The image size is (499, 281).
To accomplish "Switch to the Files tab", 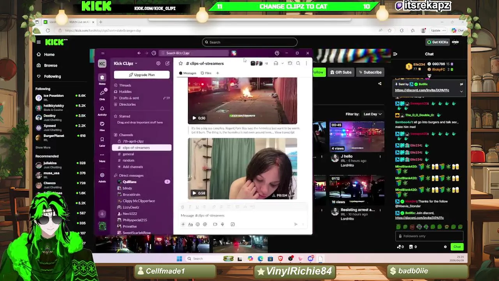I will 206,73.
